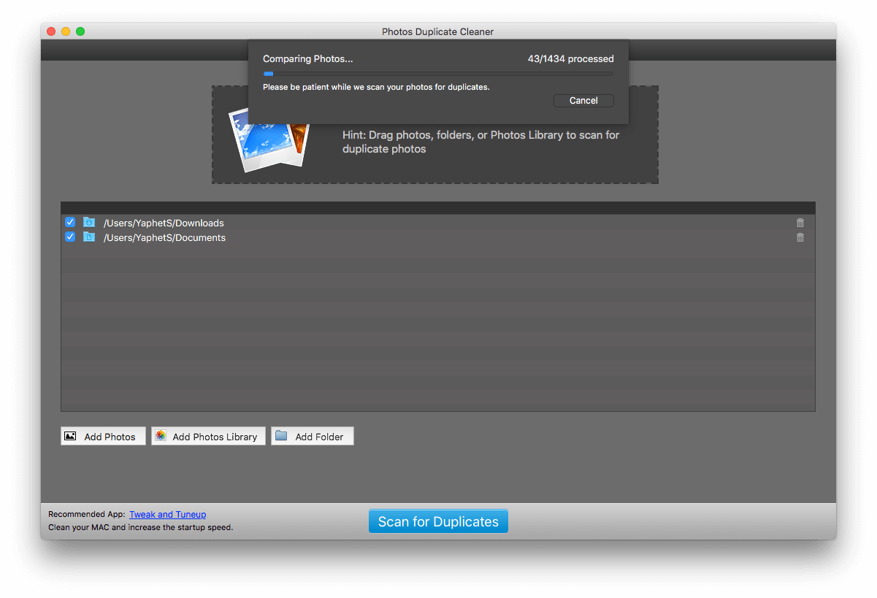877x598 pixels.
Task: Remove the Documents entry via its trash icon
Action: 800,237
